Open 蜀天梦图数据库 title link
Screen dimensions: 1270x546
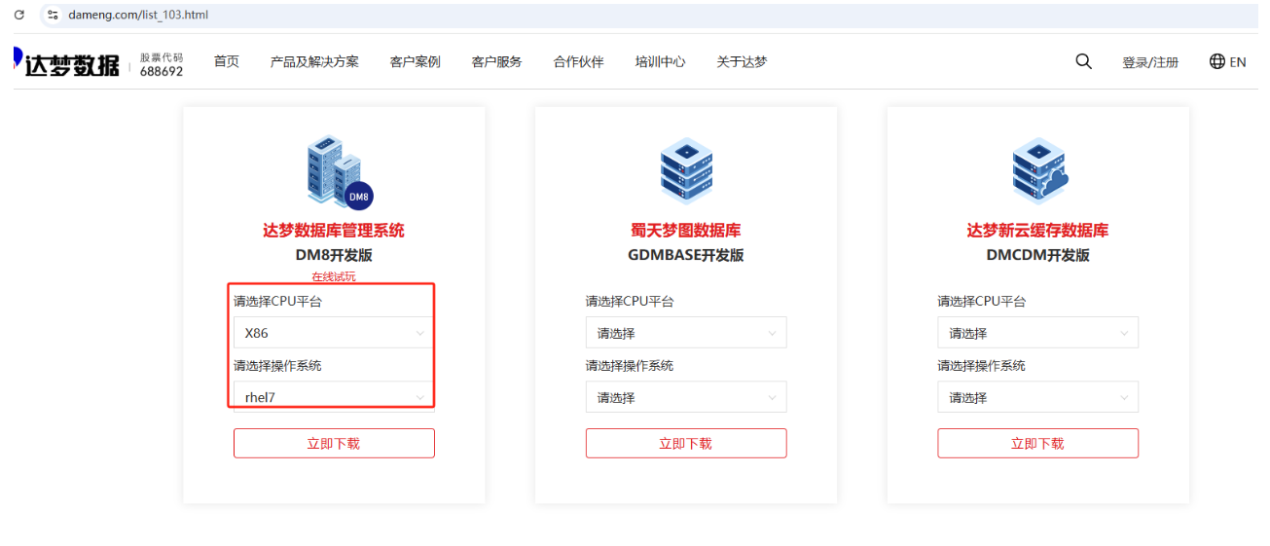686,231
